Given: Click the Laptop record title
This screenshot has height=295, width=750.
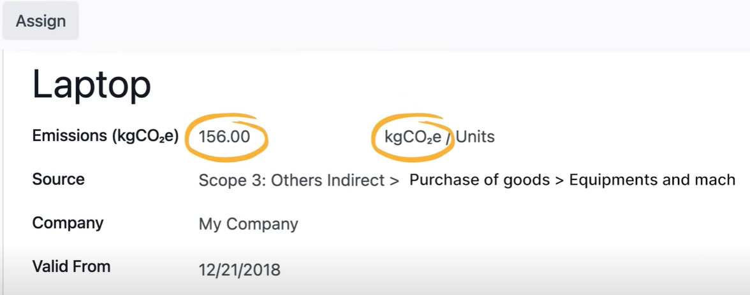Looking at the screenshot, I should (x=92, y=85).
